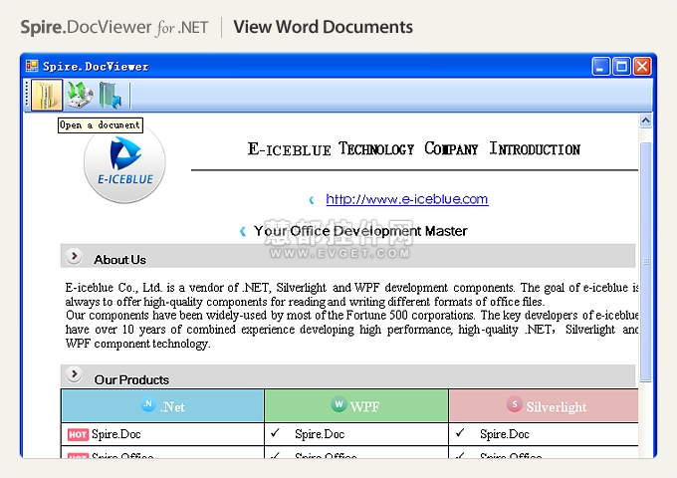
Task: Click the .Net column header
Action: click(x=162, y=406)
